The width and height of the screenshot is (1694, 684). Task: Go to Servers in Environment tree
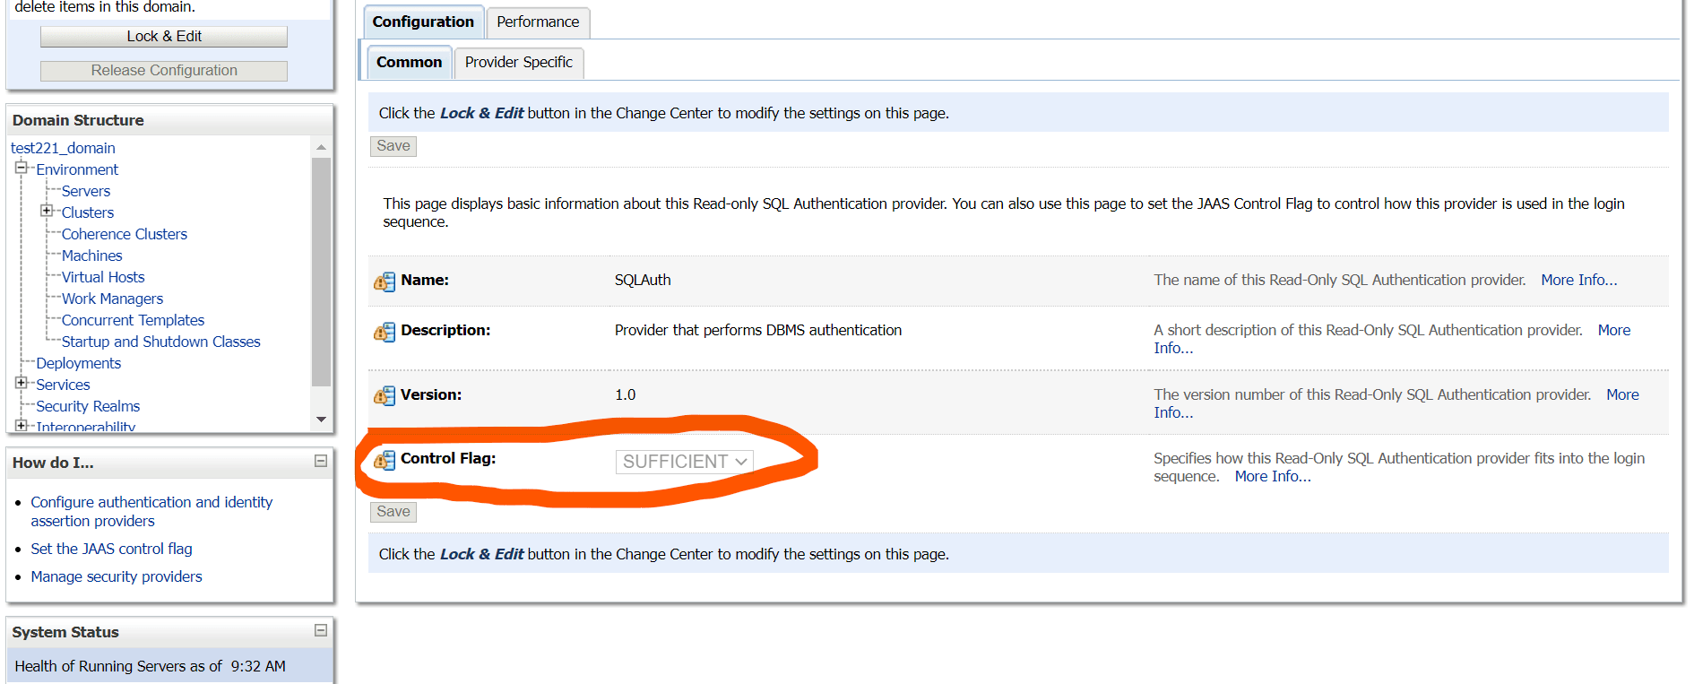point(86,191)
